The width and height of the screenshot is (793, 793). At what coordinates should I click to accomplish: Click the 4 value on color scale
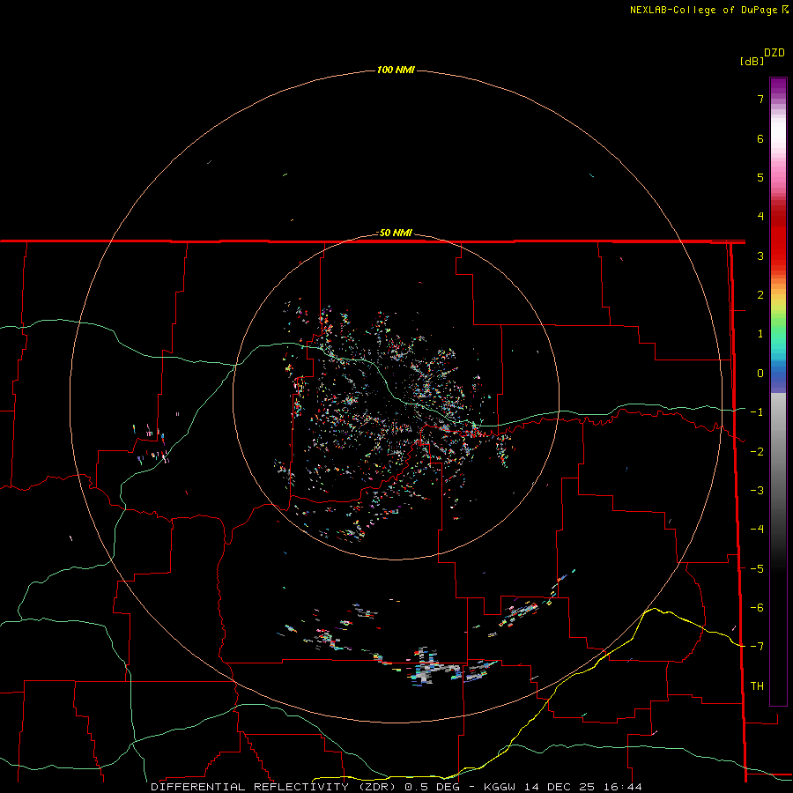pos(760,217)
